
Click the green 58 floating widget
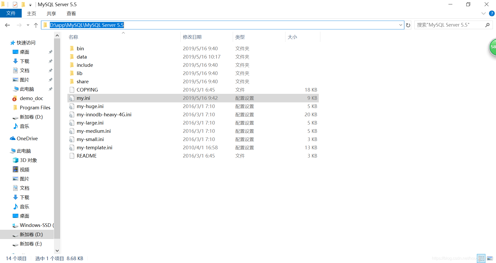tap(492, 47)
